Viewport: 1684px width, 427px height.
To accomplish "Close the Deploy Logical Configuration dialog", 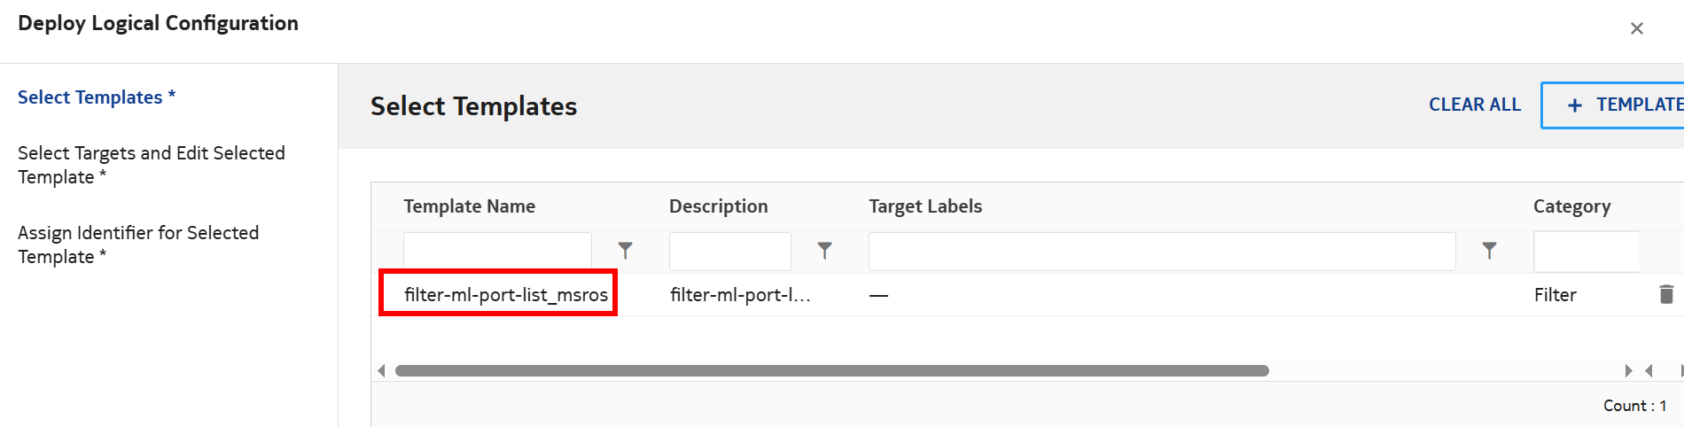I will [x=1636, y=28].
